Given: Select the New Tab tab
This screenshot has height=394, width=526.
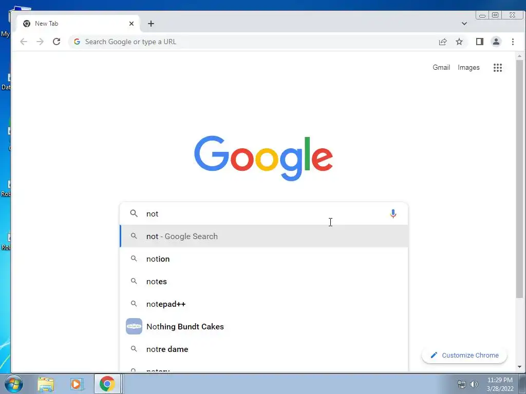Looking at the screenshot, I should [78, 24].
